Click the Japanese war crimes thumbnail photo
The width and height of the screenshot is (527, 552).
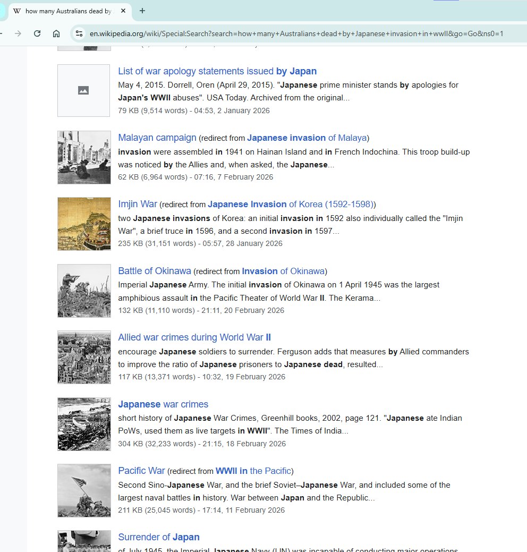[84, 424]
